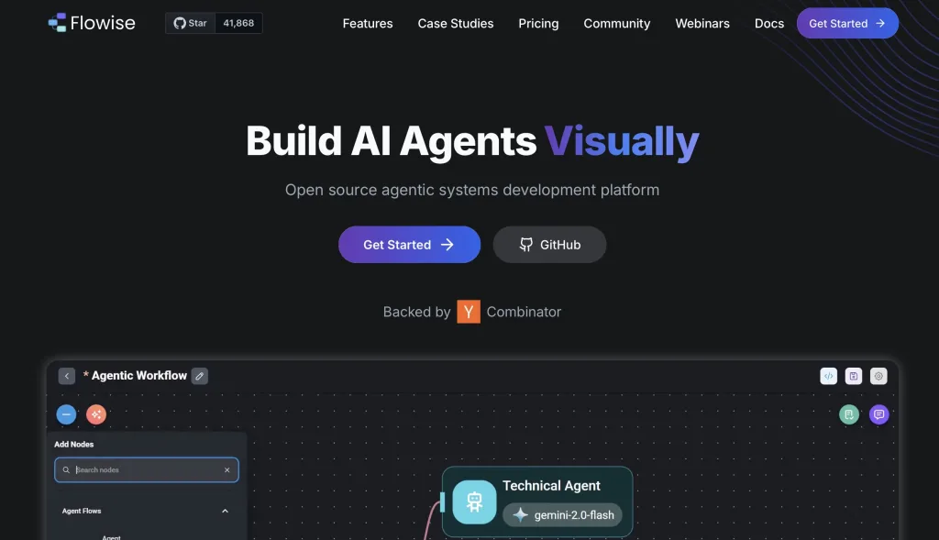The width and height of the screenshot is (939, 540).
Task: Close the Add Nodes panel with the blue minus button
Action: 66,414
